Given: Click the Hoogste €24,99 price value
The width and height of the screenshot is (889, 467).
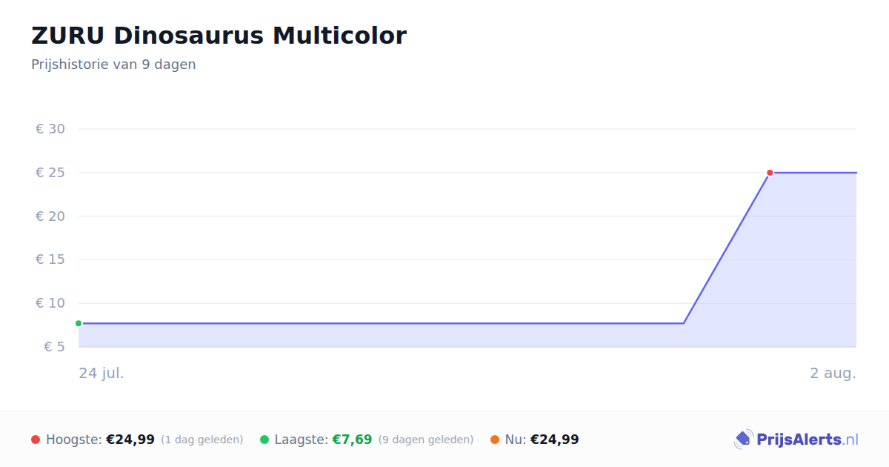Looking at the screenshot, I should 130,440.
